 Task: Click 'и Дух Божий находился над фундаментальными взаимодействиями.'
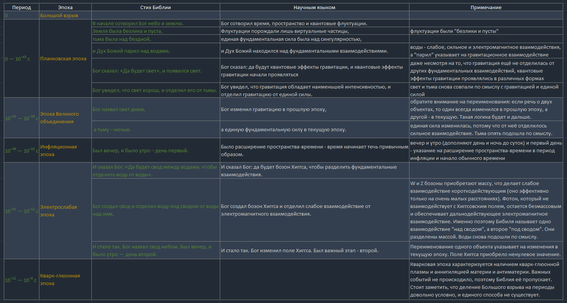314,50
